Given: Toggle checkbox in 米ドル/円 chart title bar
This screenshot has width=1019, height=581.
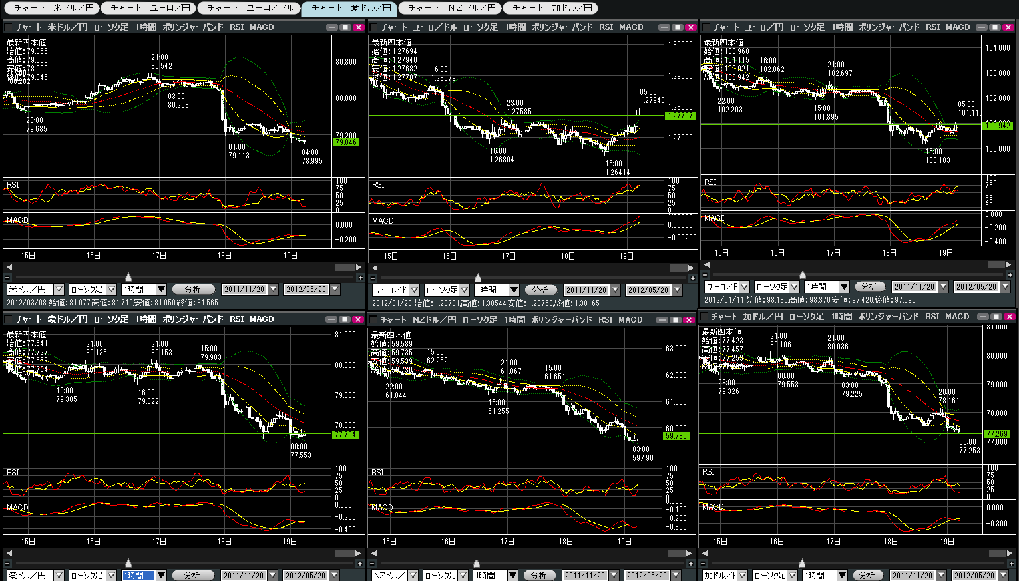Looking at the screenshot, I should (9, 27).
